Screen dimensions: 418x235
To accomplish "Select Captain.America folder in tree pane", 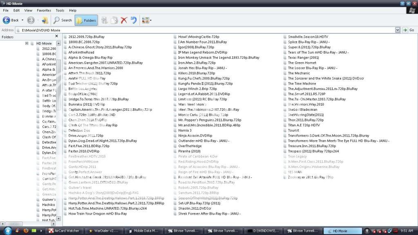I will (49, 122).
